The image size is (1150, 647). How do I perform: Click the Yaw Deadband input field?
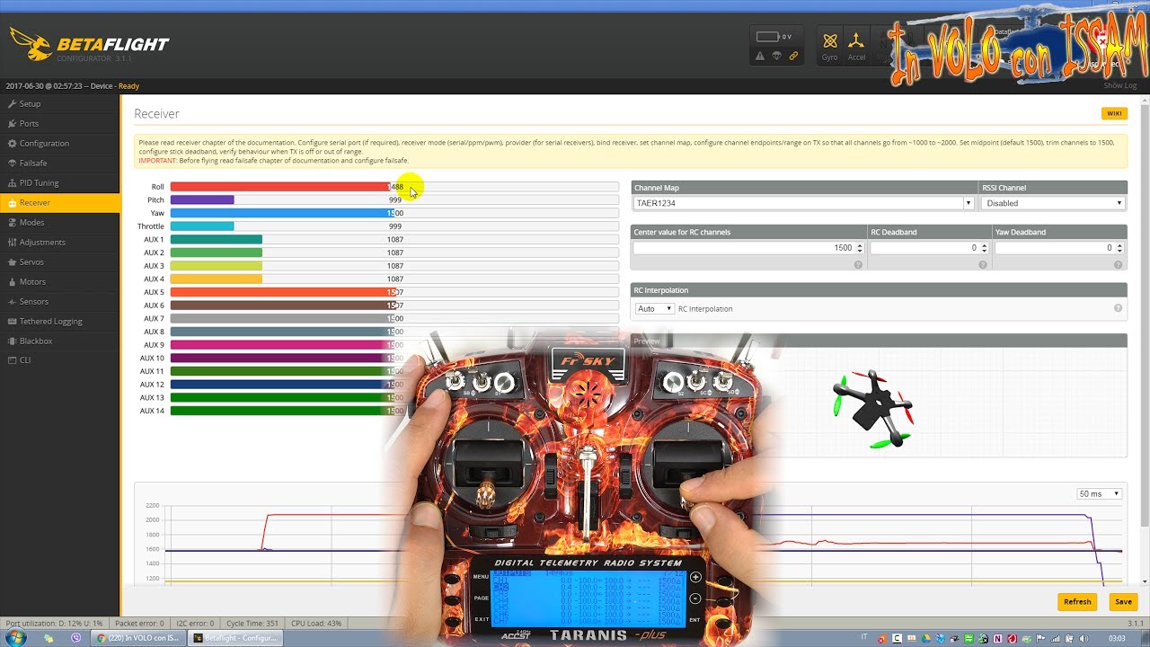point(1059,248)
